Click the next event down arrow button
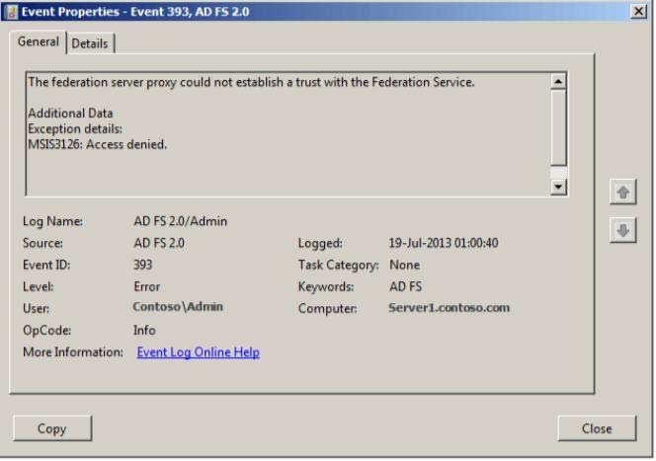 point(623,230)
